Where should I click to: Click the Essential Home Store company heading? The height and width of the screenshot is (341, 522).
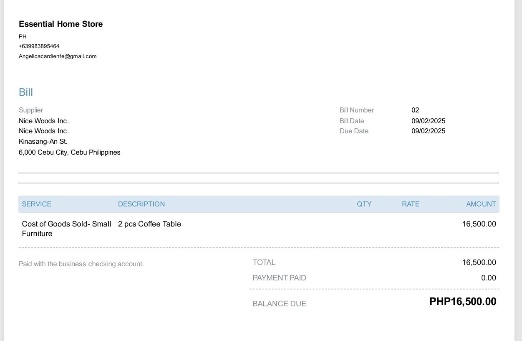(x=61, y=24)
